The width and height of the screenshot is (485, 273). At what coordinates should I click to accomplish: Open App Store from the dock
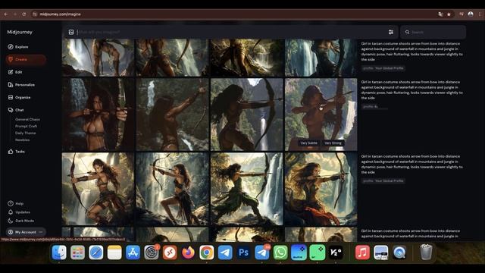pos(133,253)
